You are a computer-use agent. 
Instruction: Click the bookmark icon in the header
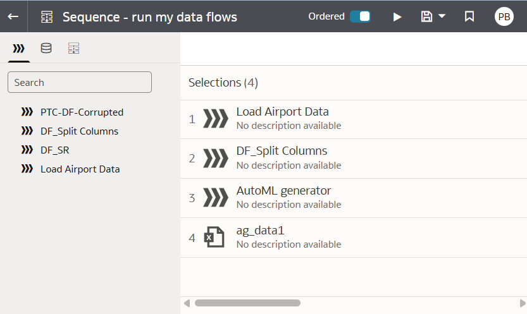tap(469, 17)
